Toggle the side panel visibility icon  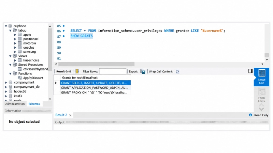tap(250, 71)
